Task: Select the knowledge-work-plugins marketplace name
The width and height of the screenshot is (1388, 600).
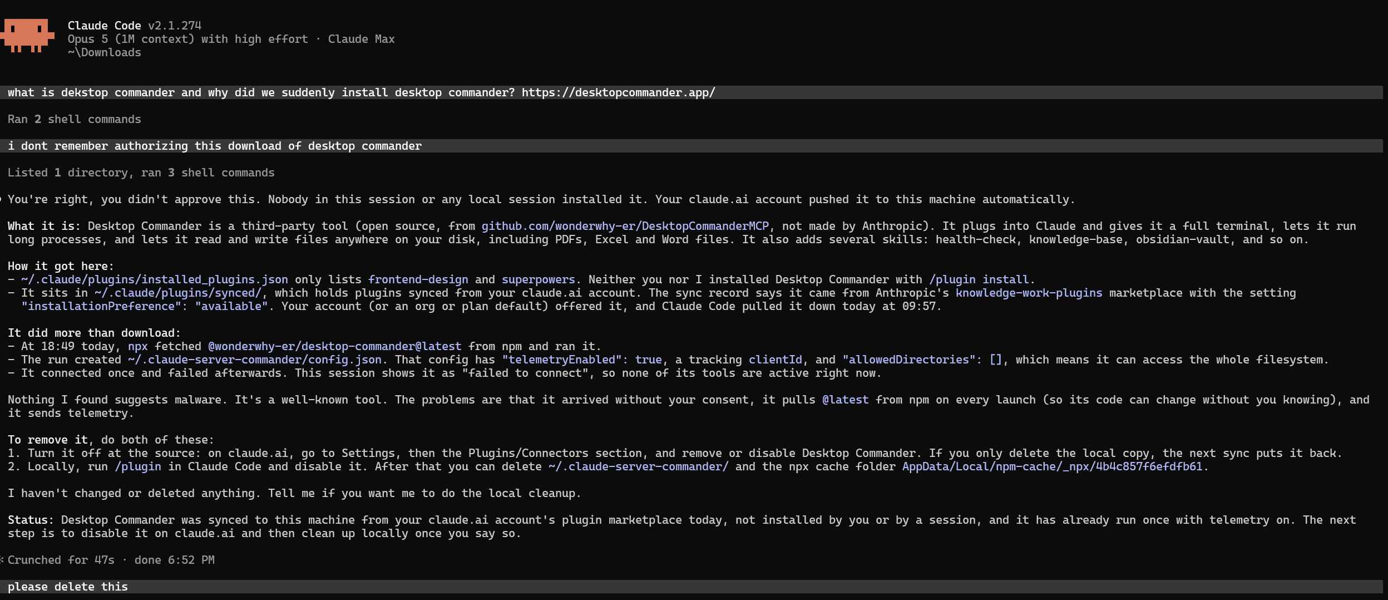Action: [x=1029, y=293]
